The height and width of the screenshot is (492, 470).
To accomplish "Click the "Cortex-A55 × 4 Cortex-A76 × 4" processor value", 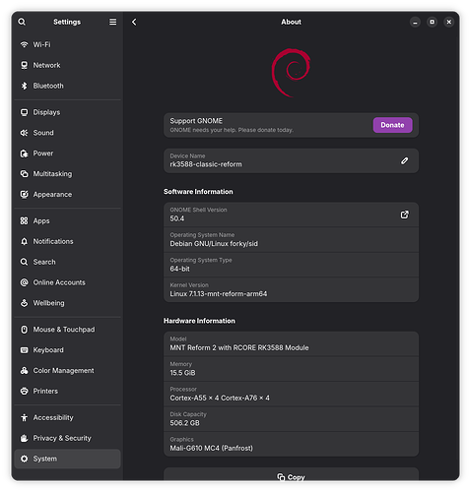I will tap(220, 398).
